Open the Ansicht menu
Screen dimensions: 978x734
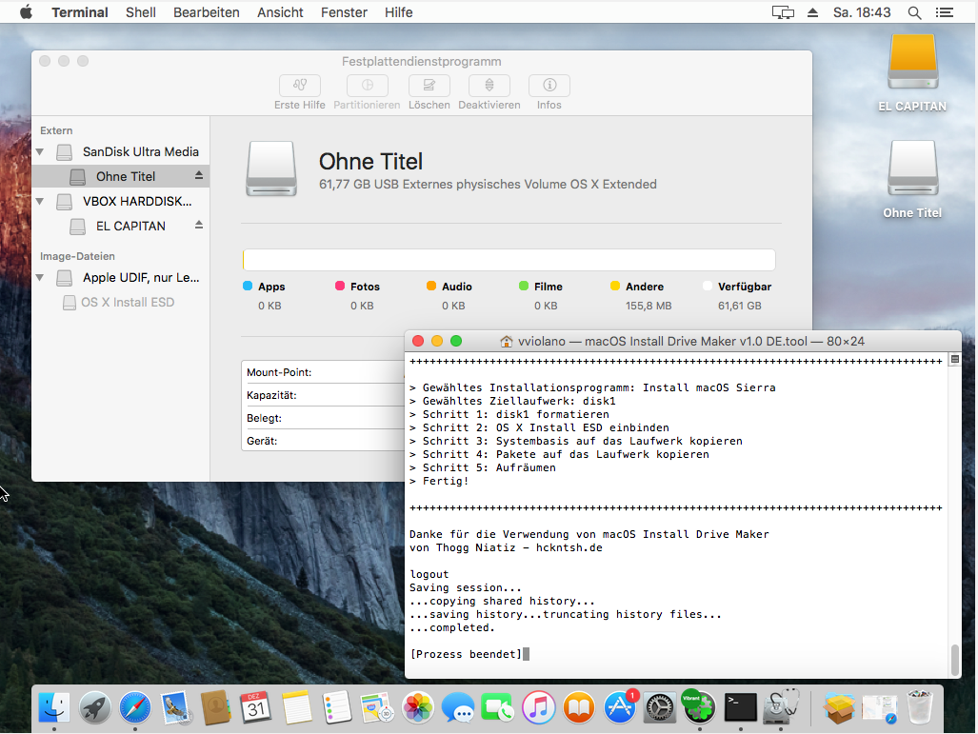[x=280, y=11]
